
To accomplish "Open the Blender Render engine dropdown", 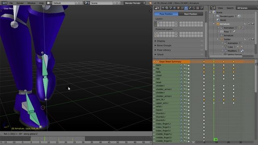I will point(135,3).
